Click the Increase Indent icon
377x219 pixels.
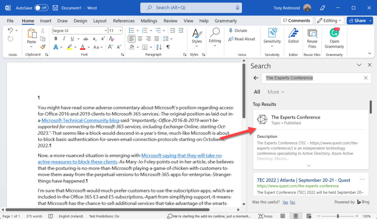tap(181, 30)
